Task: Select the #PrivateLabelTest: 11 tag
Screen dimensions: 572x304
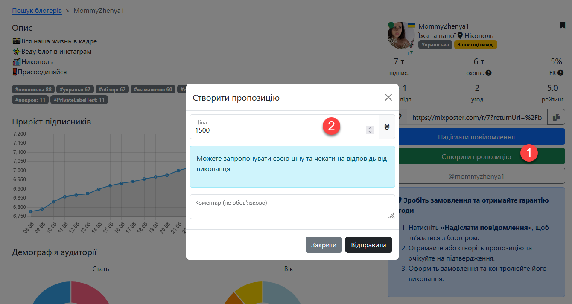Action: point(79,100)
